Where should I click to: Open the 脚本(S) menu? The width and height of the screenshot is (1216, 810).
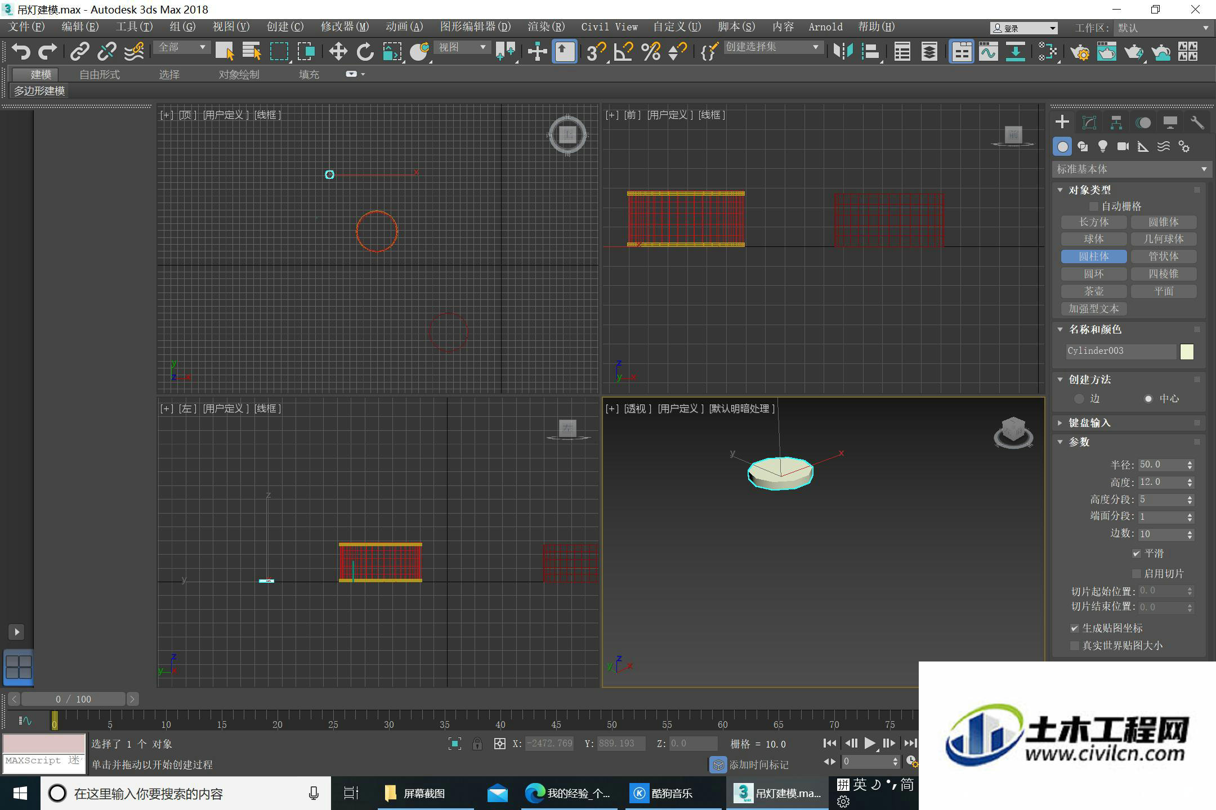pyautogui.click(x=736, y=27)
